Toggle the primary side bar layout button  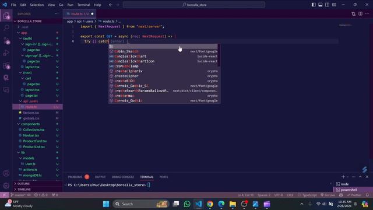tap(314, 5)
